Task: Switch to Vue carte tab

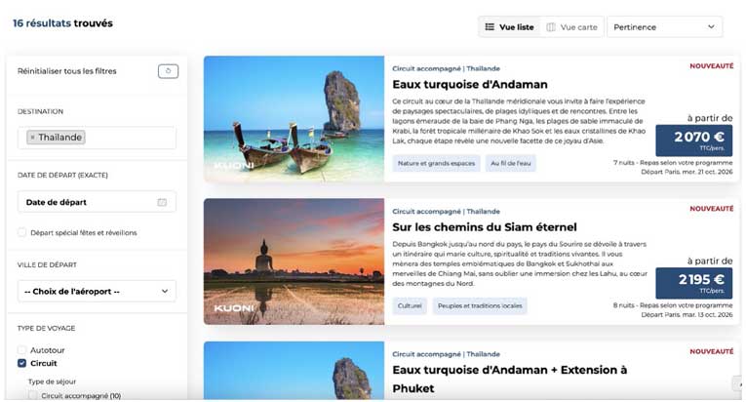Action: click(571, 27)
